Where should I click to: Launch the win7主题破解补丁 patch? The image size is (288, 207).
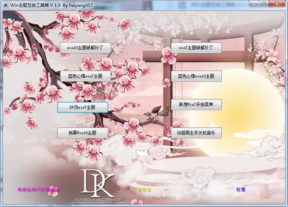[x=196, y=47]
